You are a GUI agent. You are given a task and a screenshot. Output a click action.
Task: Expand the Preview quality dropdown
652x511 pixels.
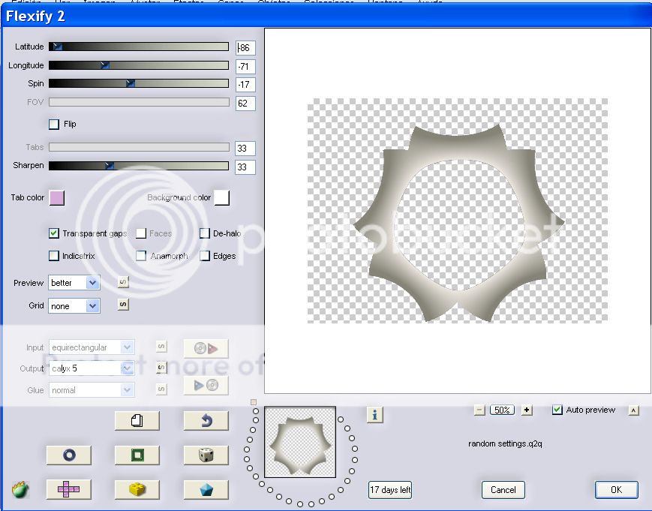(92, 283)
